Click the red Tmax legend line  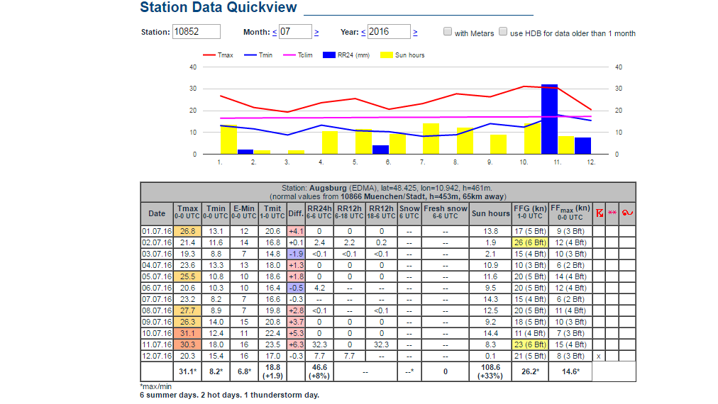209,55
